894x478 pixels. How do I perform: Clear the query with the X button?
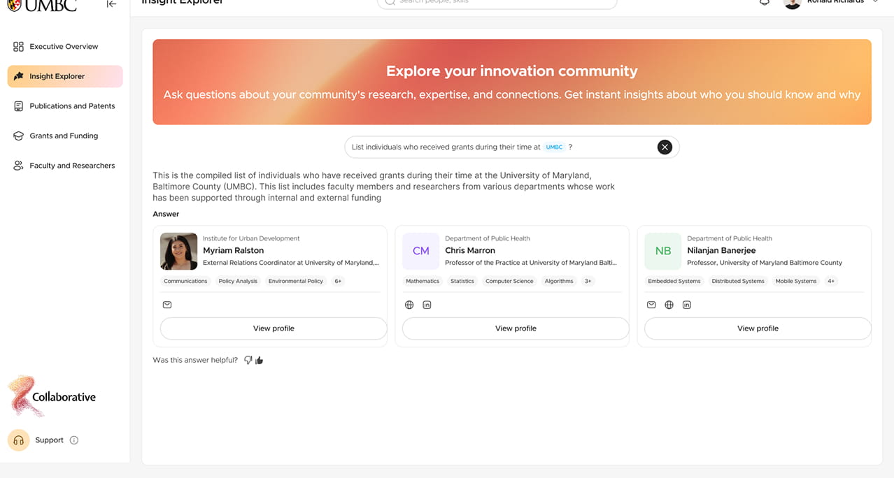point(665,147)
